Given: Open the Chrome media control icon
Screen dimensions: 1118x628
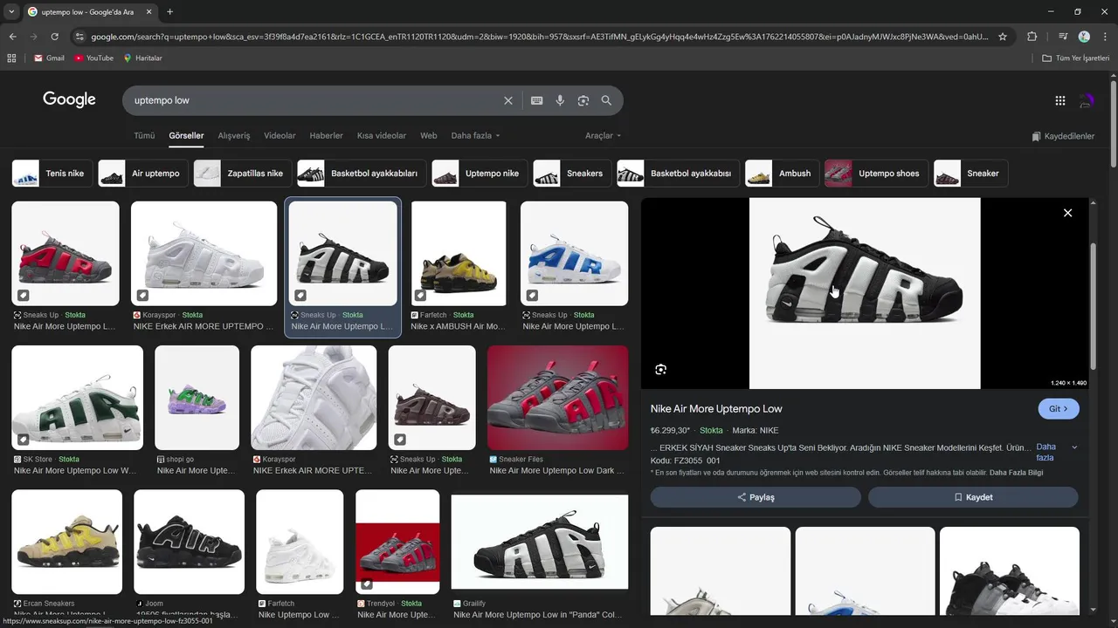Looking at the screenshot, I should tap(1063, 37).
